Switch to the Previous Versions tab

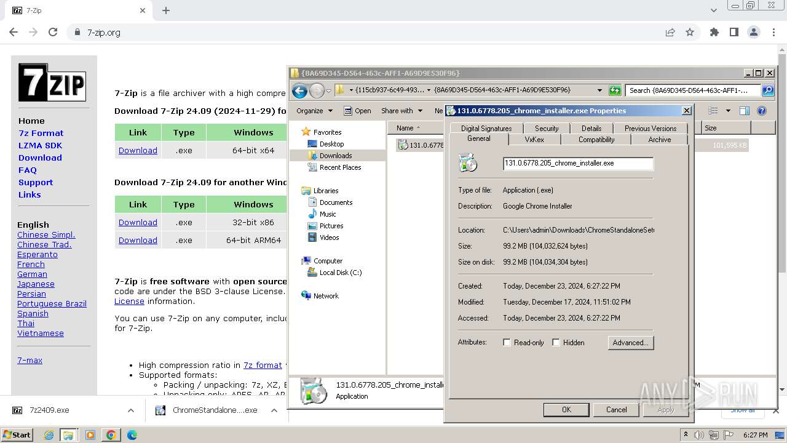(651, 128)
